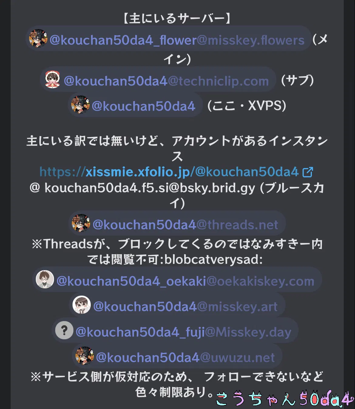
Task: Open the local @kouchan50da4 mention
Action: coord(135,105)
